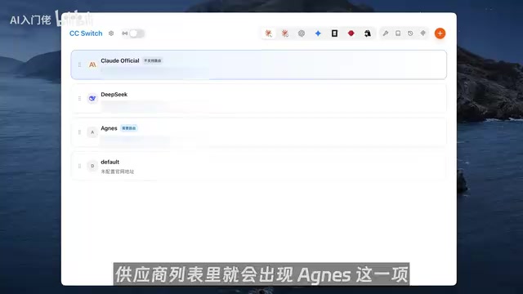Switch to the blue Gemini sparkle tab
This screenshot has width=523, height=294.
click(x=318, y=33)
